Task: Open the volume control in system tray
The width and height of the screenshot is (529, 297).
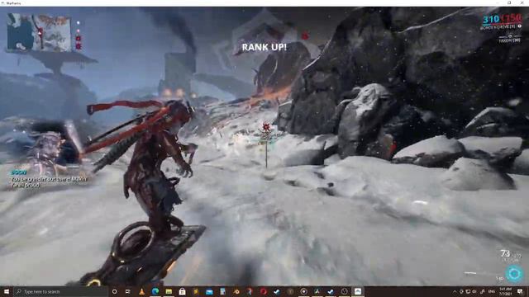Action: tap(474, 291)
